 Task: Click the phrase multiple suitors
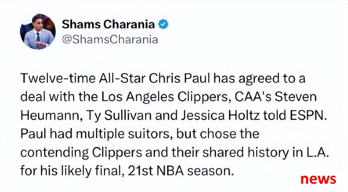coord(123,134)
